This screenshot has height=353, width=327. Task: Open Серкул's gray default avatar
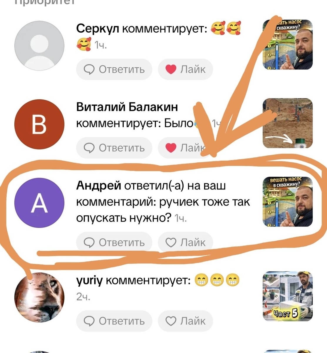point(39,46)
